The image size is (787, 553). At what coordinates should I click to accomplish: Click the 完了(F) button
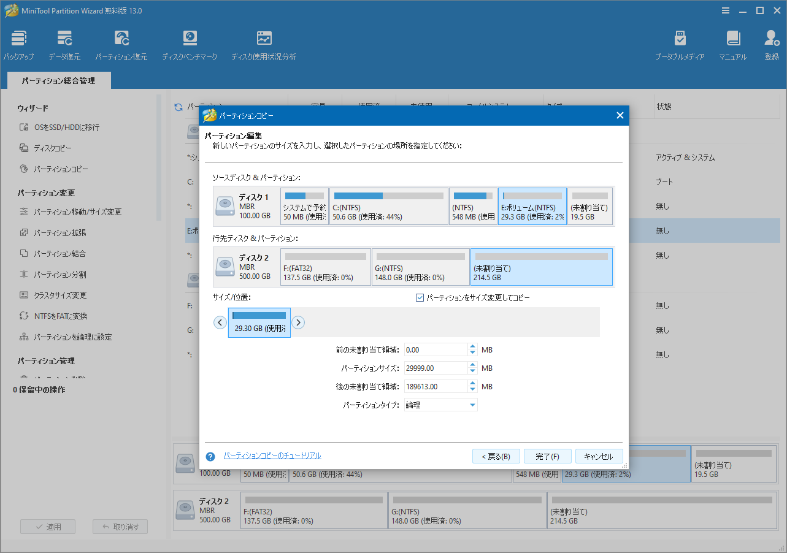(x=547, y=456)
